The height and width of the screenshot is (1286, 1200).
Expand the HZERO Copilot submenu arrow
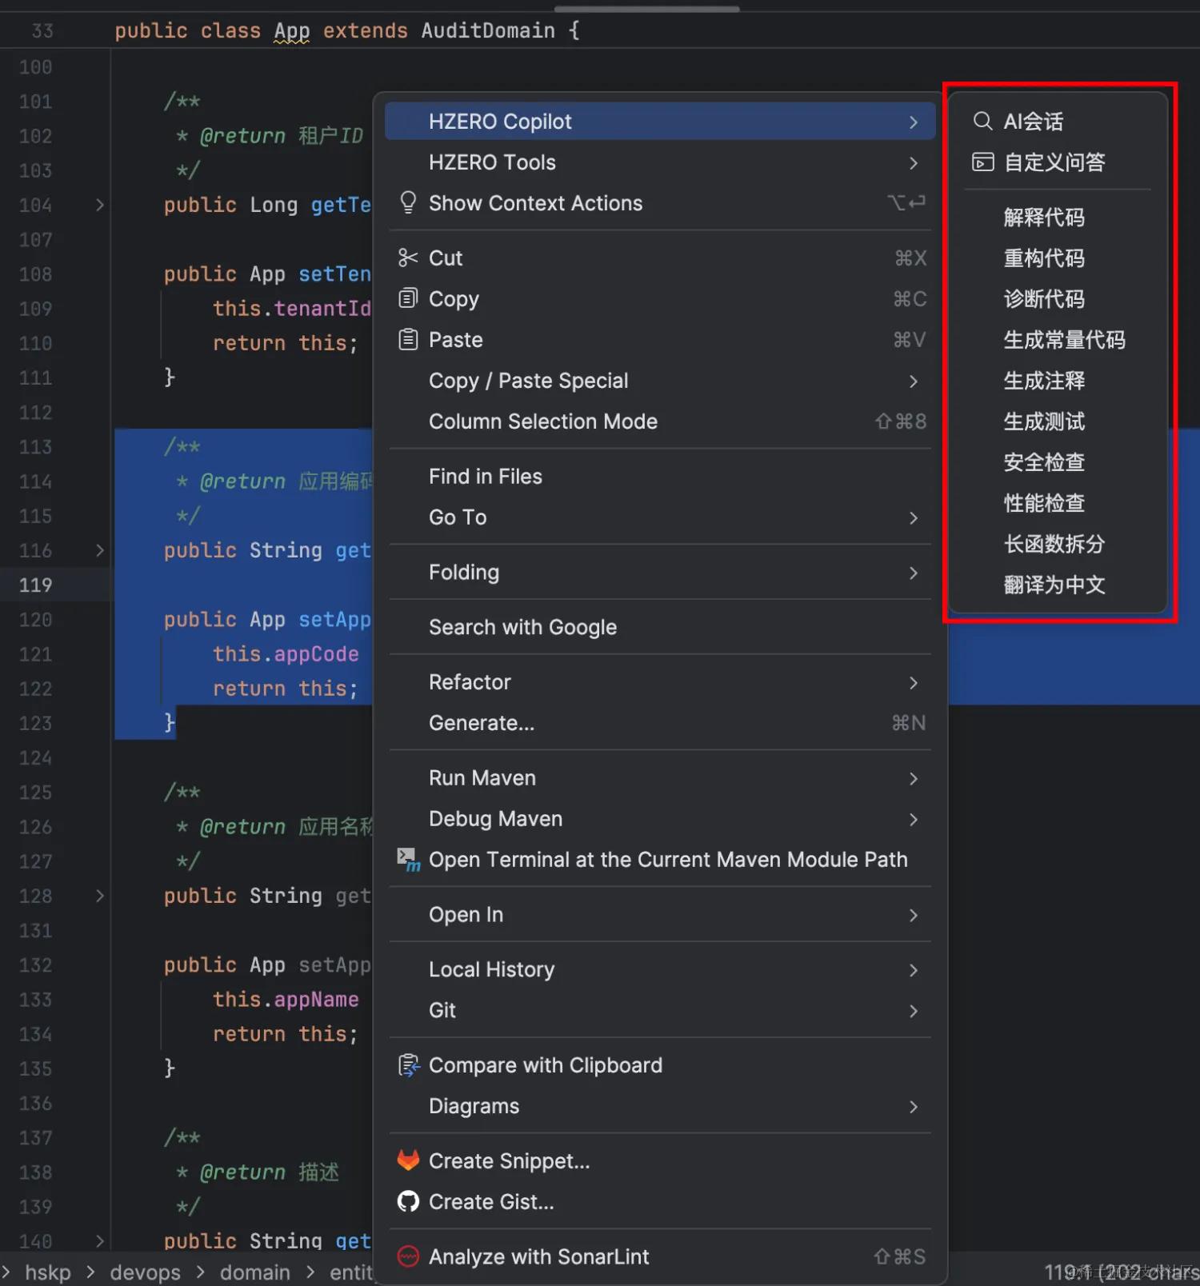coord(914,122)
